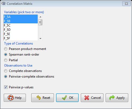Choose Partial correlation option
The height and width of the screenshot is (109, 132).
(6, 60)
